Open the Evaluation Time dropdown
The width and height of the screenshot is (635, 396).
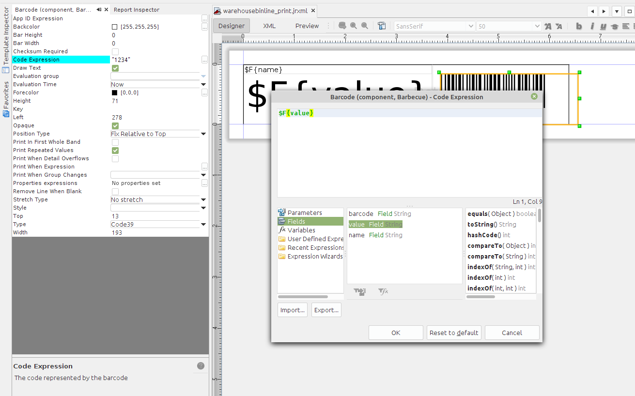coord(203,85)
